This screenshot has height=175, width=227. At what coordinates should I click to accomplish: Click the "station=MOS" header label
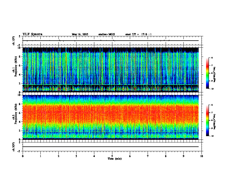coord(107,34)
